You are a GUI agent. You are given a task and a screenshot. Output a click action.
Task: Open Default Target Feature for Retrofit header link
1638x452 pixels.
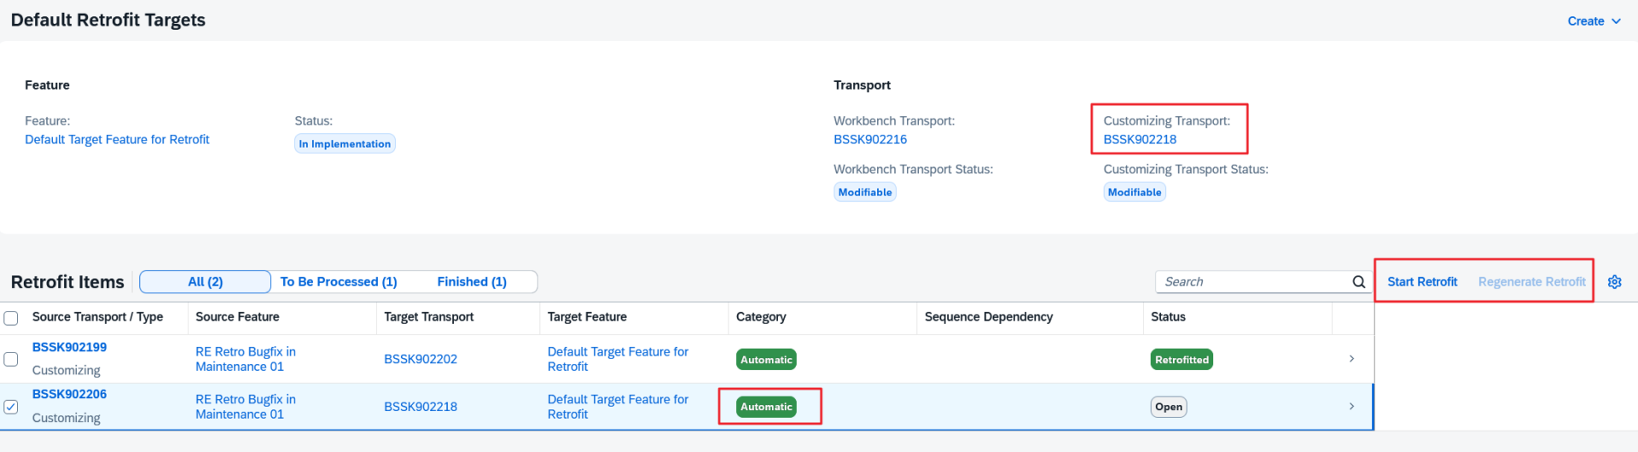[x=117, y=140]
